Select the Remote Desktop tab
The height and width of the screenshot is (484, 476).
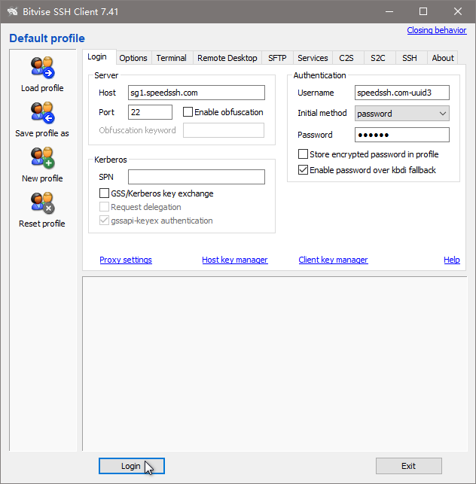pyautogui.click(x=227, y=58)
